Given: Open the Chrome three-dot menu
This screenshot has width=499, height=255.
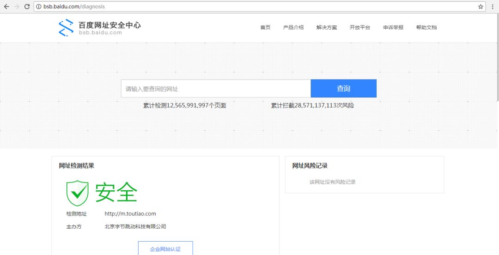Looking at the screenshot, I should point(493,6).
